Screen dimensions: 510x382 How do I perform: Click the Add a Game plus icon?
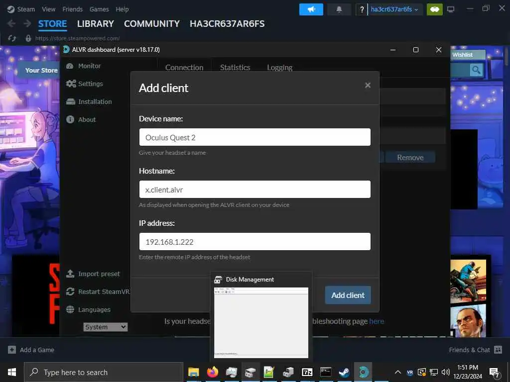point(12,350)
